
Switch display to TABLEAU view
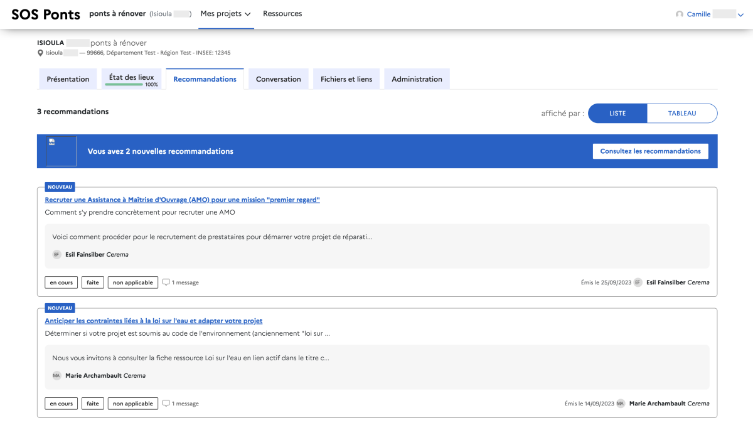[x=682, y=114]
